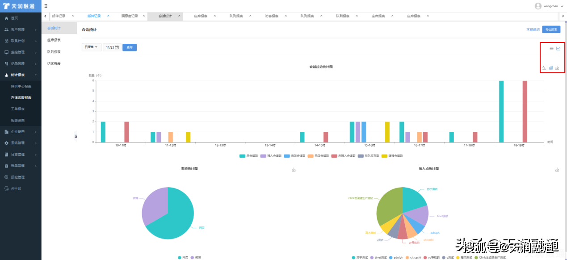The image size is (567, 260).
Task: Change trend chart to line type
Action: click(x=544, y=68)
